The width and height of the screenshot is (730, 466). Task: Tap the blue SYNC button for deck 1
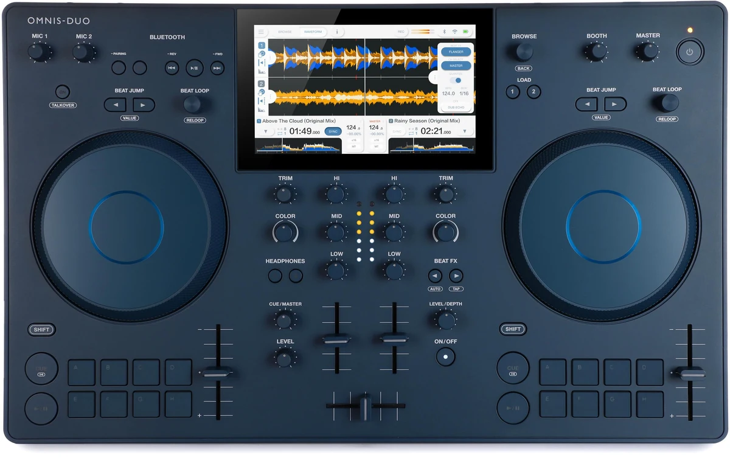(332, 131)
